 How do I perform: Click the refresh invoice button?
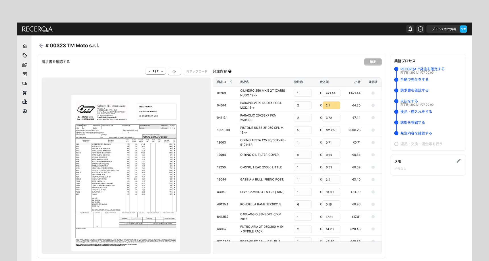(174, 72)
